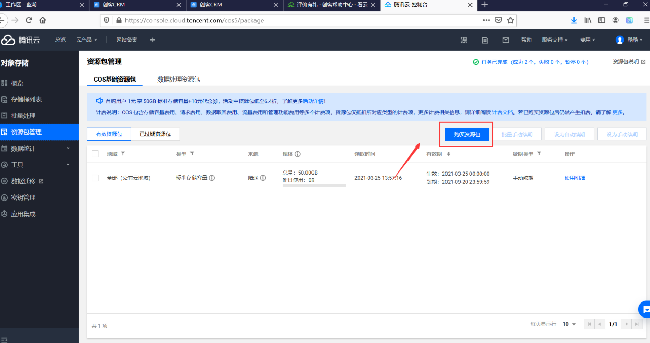Click the storage usage progress bar

(x=314, y=185)
